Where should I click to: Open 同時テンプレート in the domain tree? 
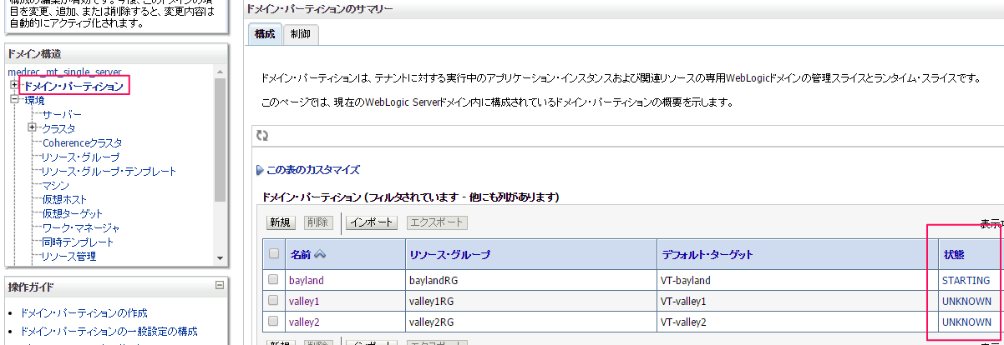[78, 242]
